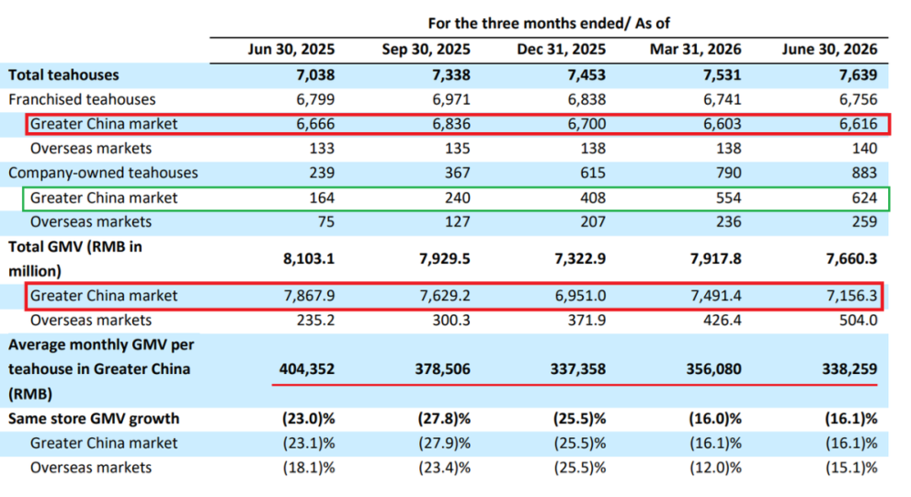Select the company-owned Greater China value 624
This screenshot has height=497, width=911.
[865, 198]
